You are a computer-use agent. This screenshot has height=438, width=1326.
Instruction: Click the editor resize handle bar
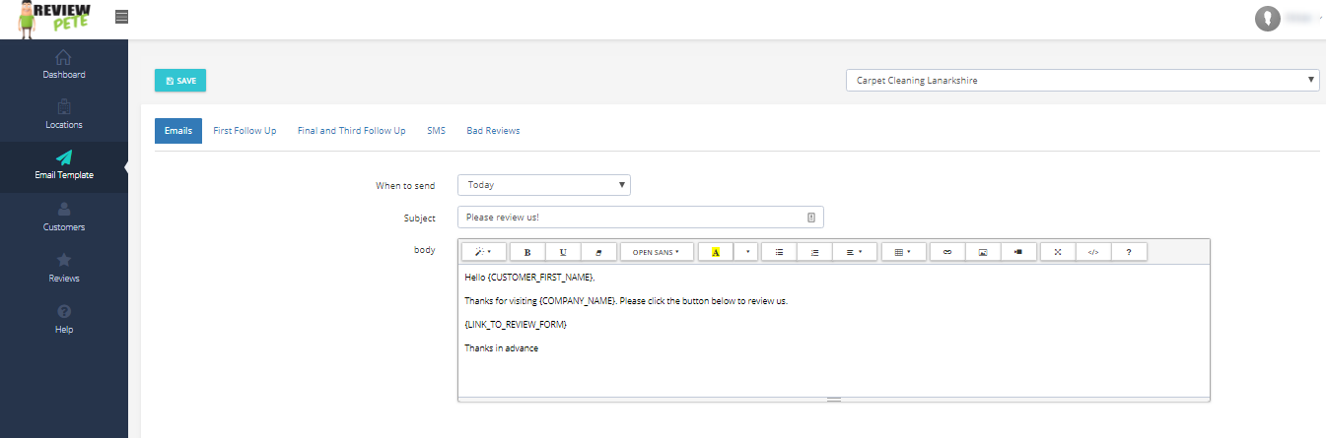[834, 400]
